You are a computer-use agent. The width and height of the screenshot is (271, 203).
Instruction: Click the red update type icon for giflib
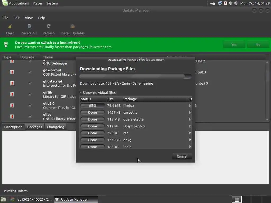[x=12, y=94]
